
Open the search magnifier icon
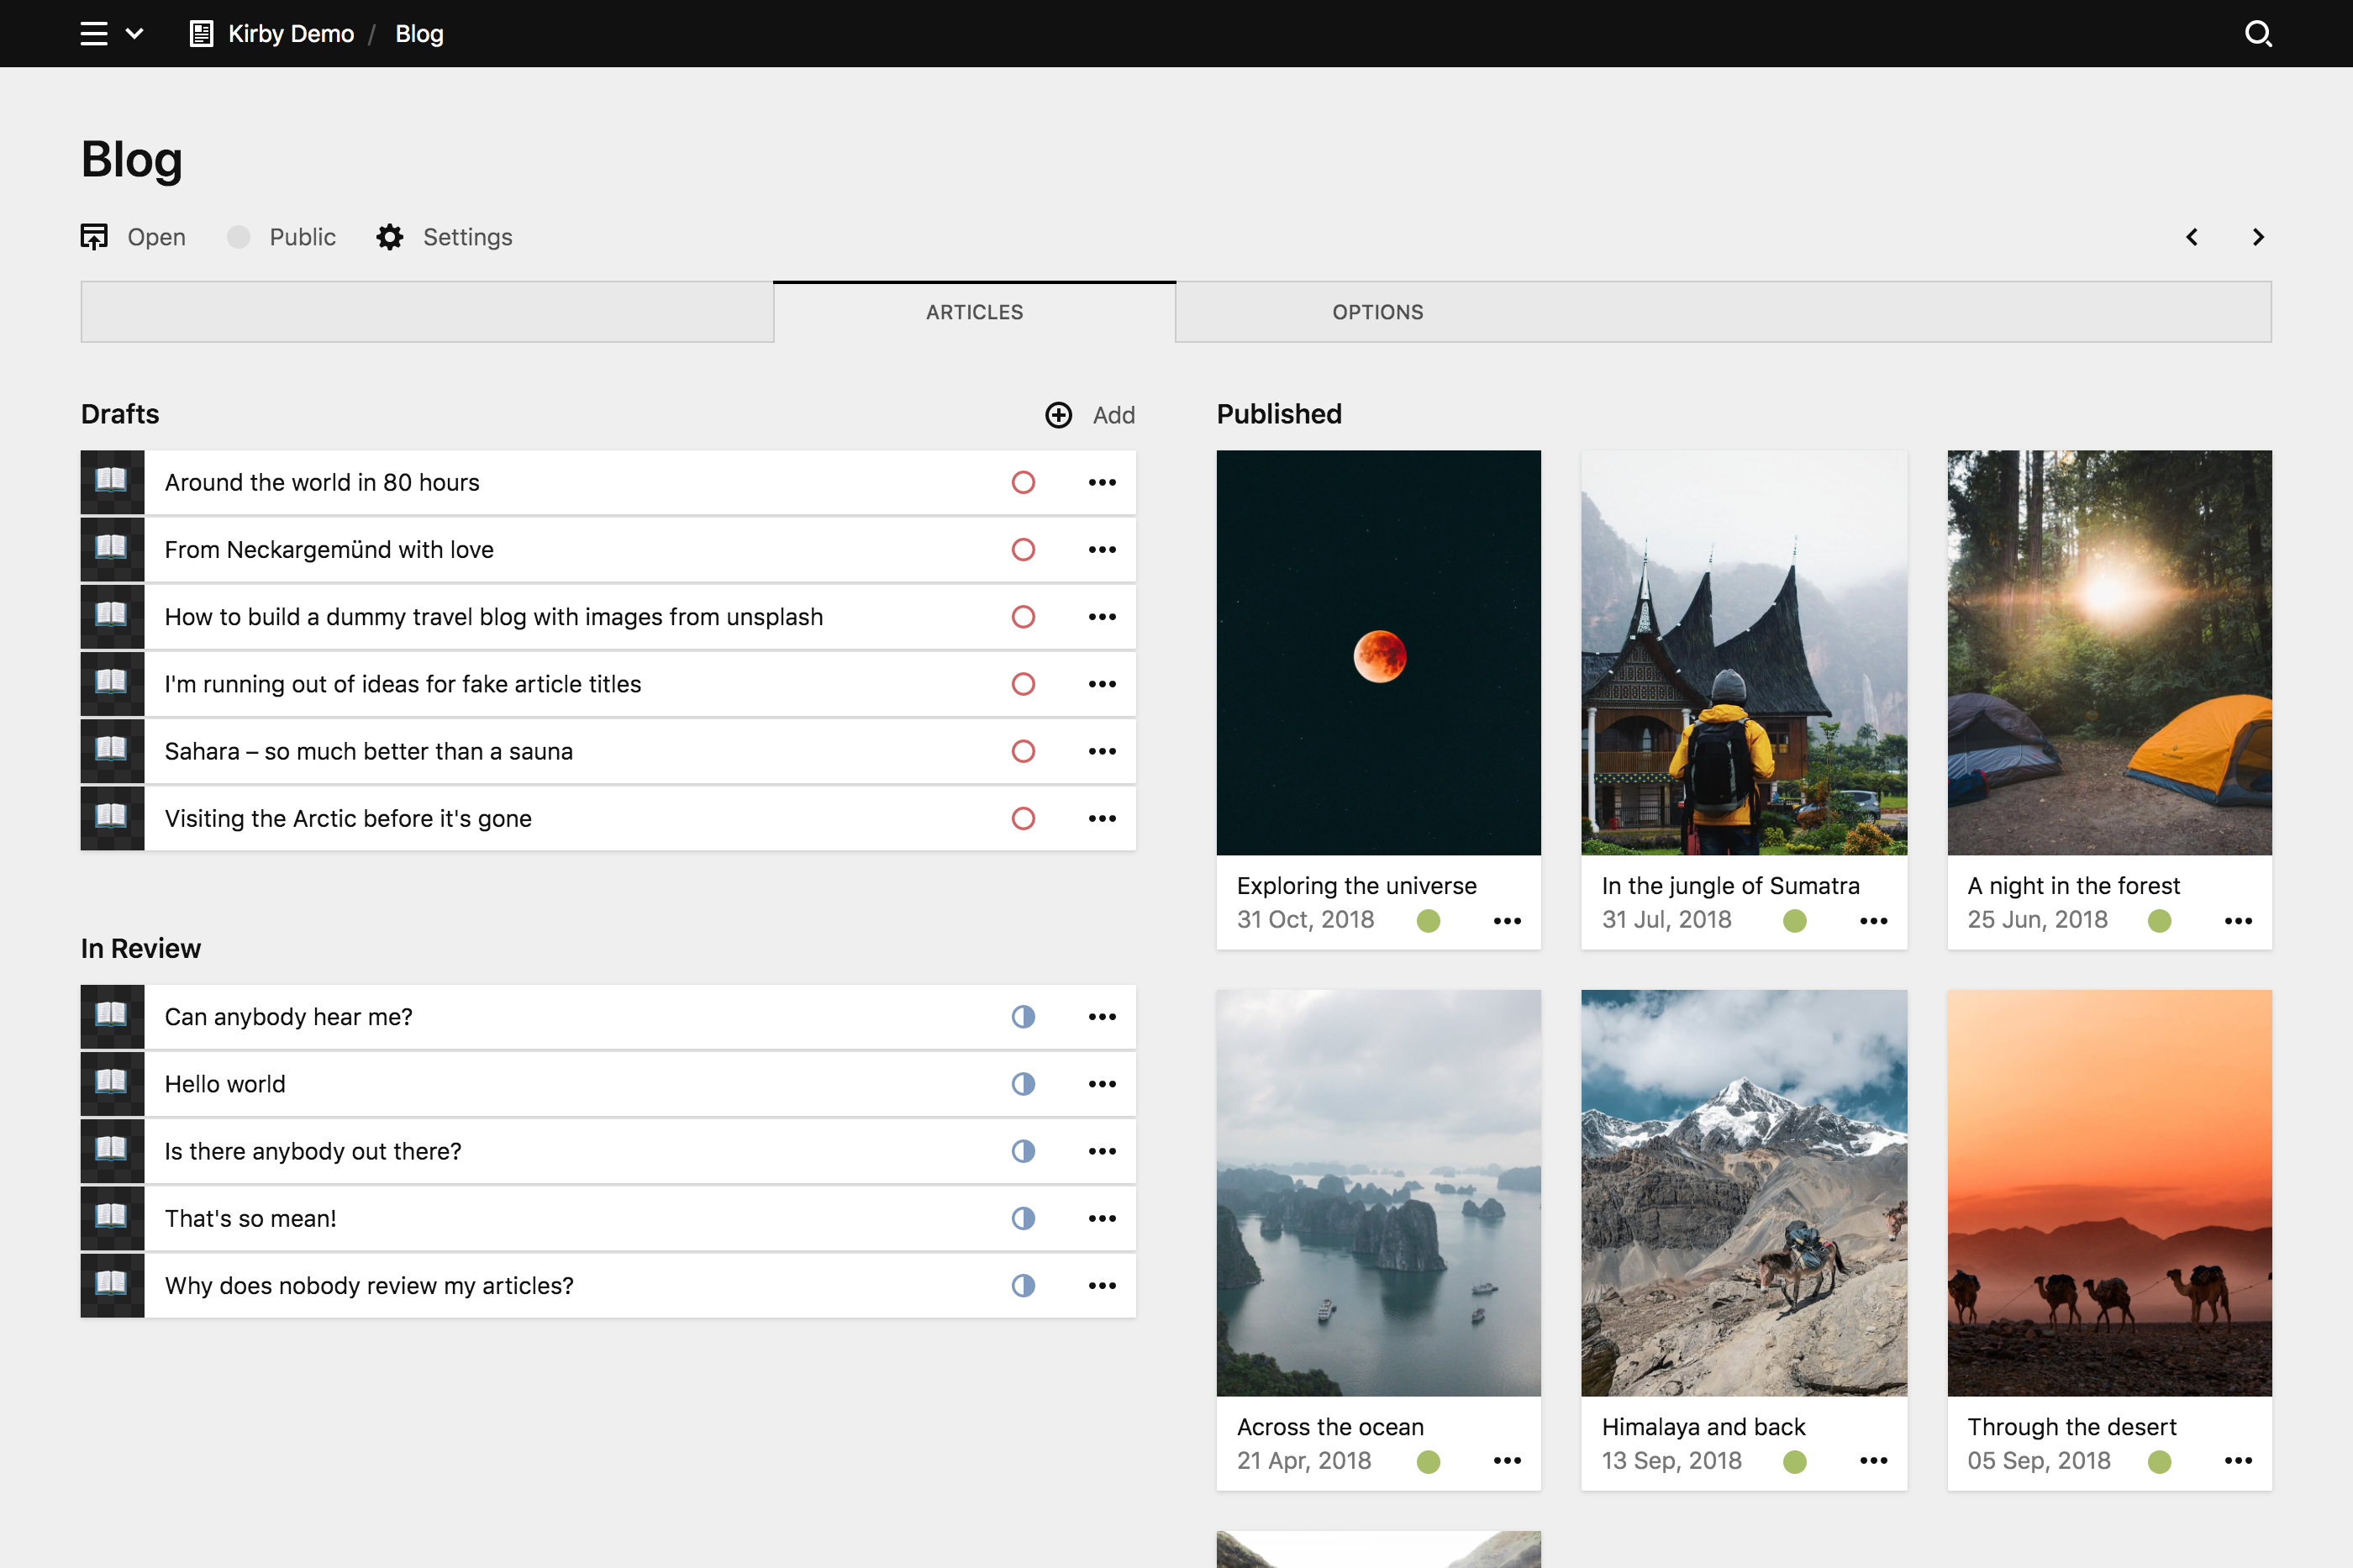click(2257, 34)
